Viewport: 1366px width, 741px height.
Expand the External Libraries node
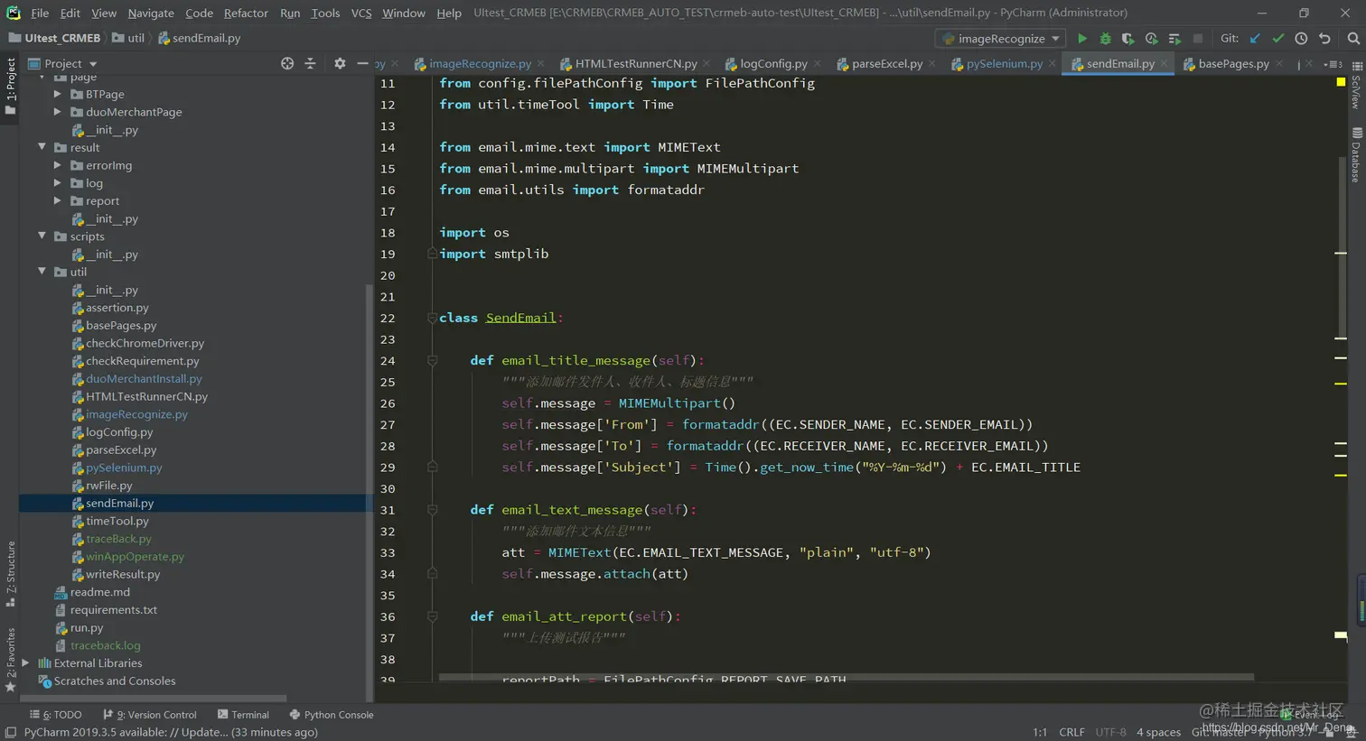26,663
